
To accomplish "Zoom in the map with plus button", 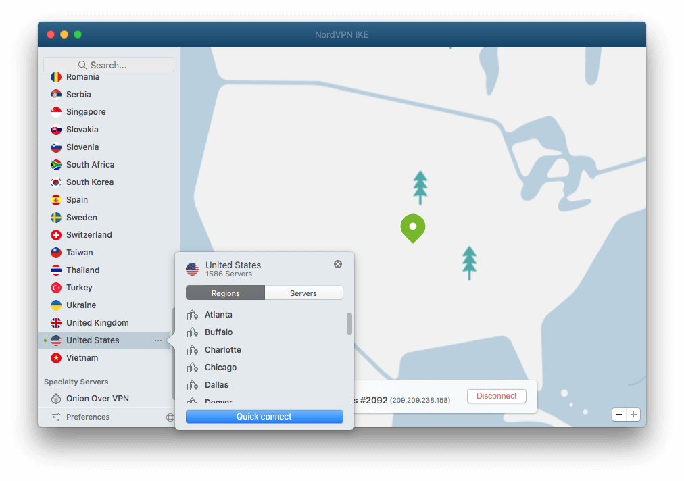I will tap(633, 414).
